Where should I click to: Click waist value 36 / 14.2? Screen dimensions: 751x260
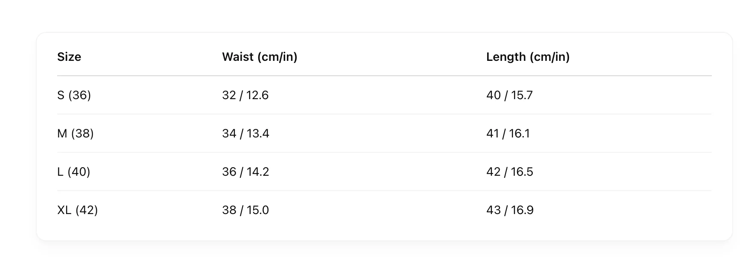[x=246, y=171]
